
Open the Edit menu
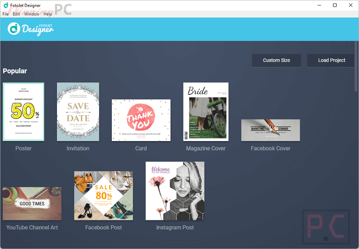click(16, 14)
